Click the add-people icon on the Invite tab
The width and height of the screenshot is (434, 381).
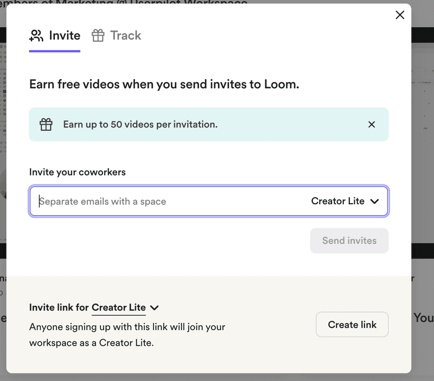[35, 35]
